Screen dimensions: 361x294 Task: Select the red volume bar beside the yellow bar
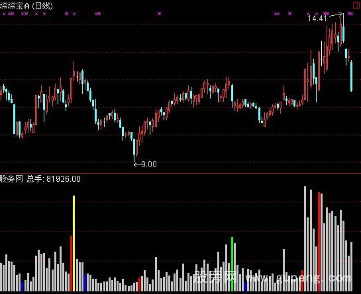[71, 264]
